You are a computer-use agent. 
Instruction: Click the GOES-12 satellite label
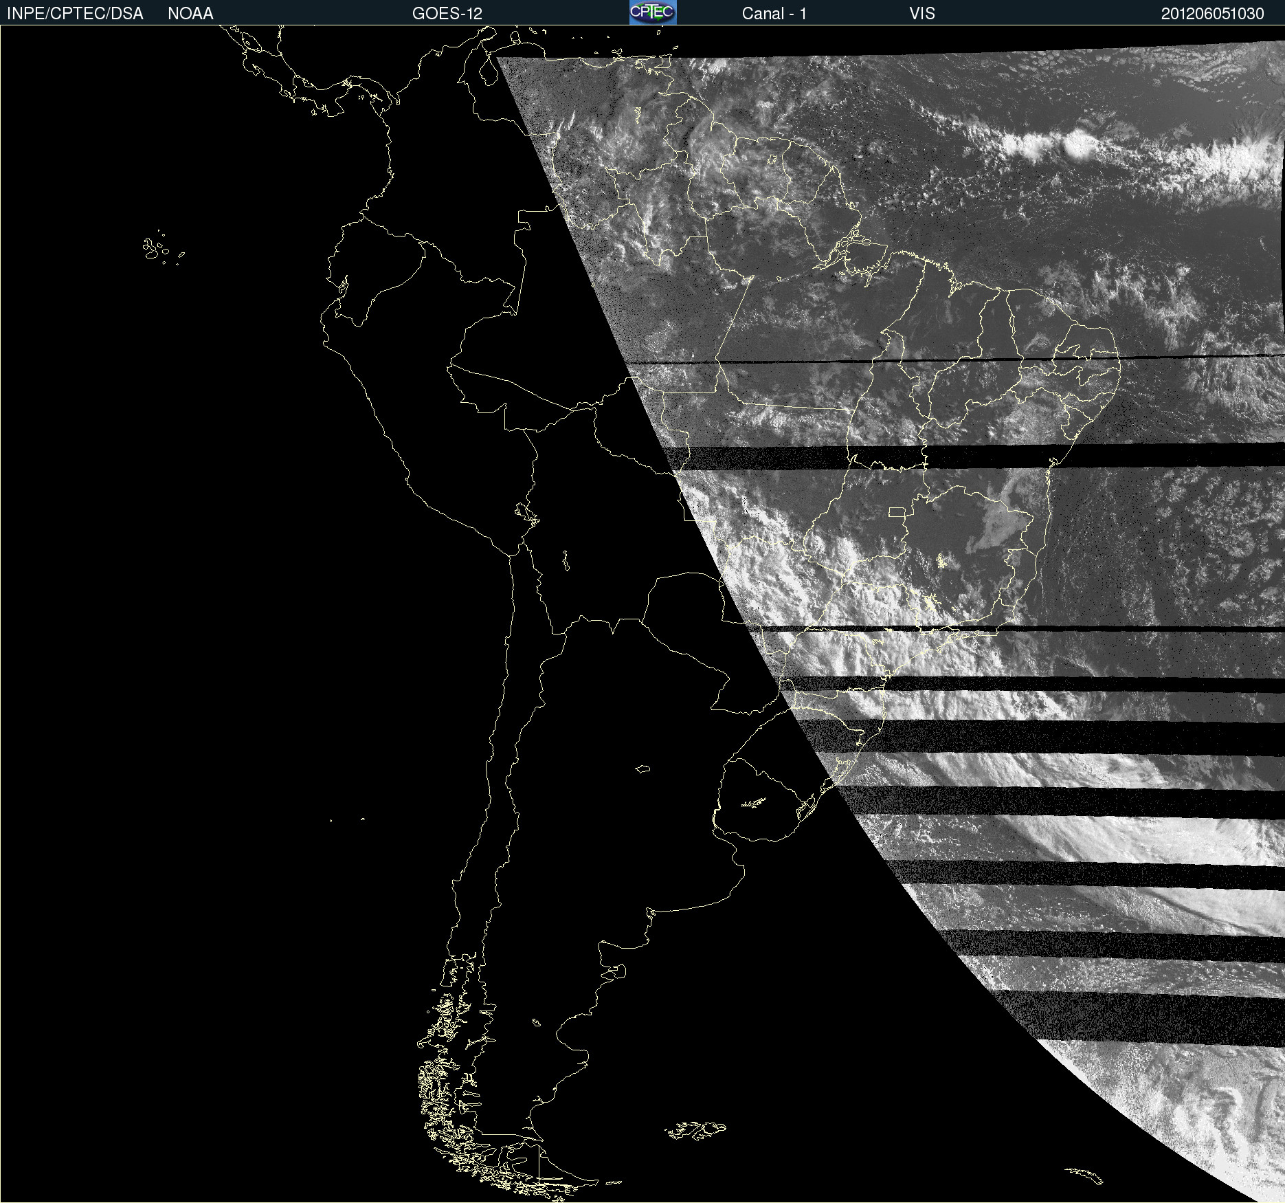pyautogui.click(x=447, y=14)
